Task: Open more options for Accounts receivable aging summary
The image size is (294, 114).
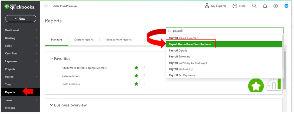Action: pyautogui.click(x=144, y=68)
